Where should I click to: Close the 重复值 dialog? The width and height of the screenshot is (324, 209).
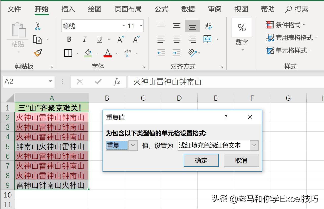250,117
